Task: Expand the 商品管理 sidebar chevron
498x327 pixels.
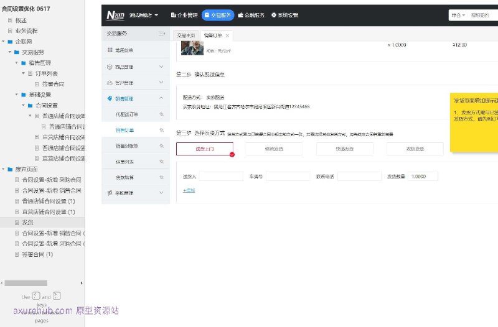Action: coord(161,67)
